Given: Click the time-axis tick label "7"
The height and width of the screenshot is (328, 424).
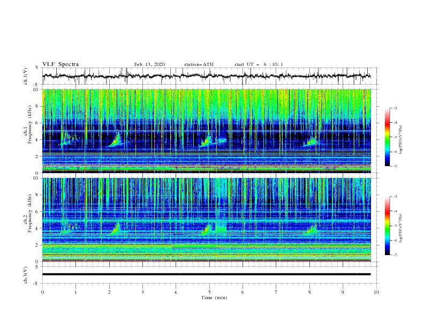Looking at the screenshot, I should coord(276,292).
